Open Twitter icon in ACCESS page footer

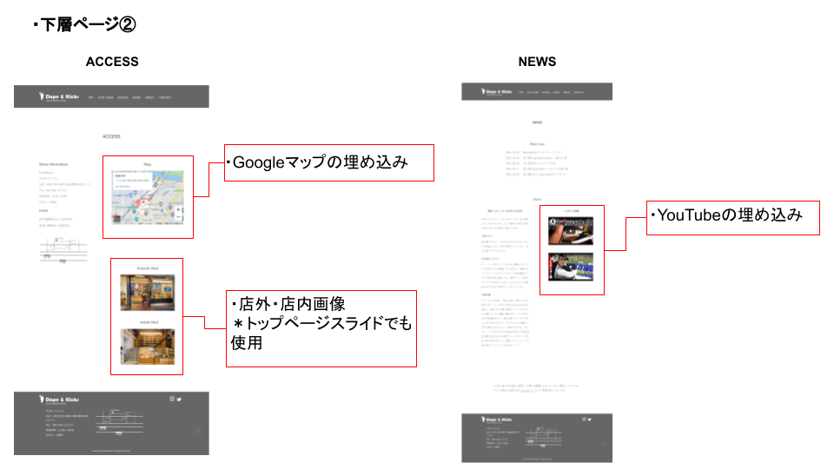point(179,399)
